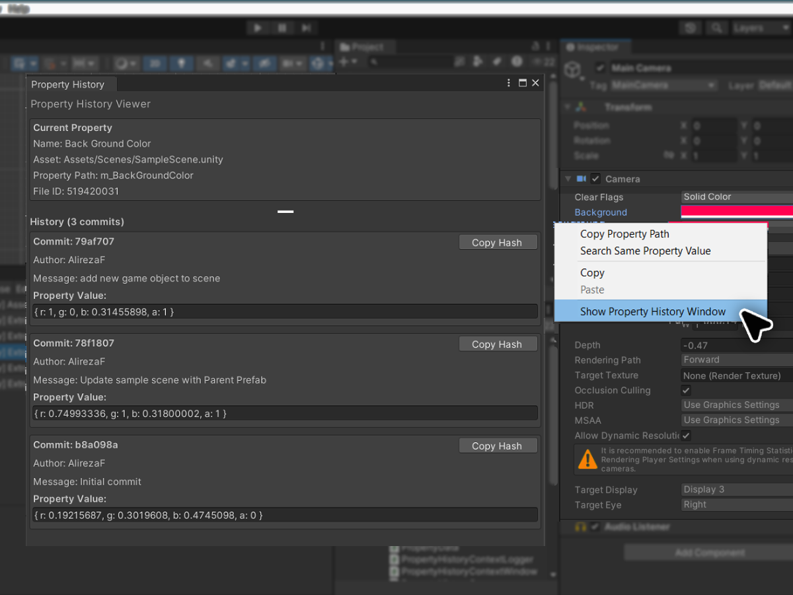Toggle scene lighting lightbulb icon
Viewport: 793px width, 595px height.
(180, 63)
